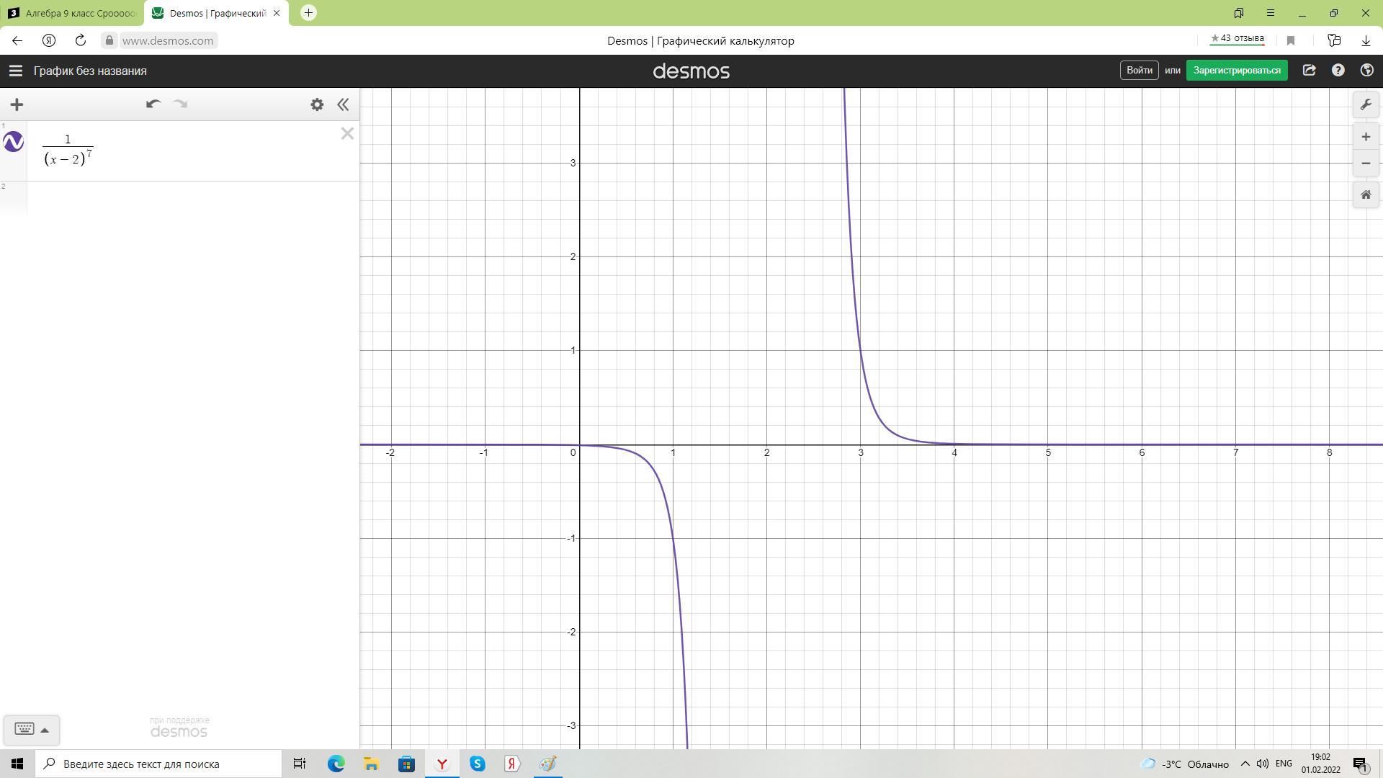Screen dimensions: 1383x778
Task: Click the empty expression row 2
Action: click(193, 198)
